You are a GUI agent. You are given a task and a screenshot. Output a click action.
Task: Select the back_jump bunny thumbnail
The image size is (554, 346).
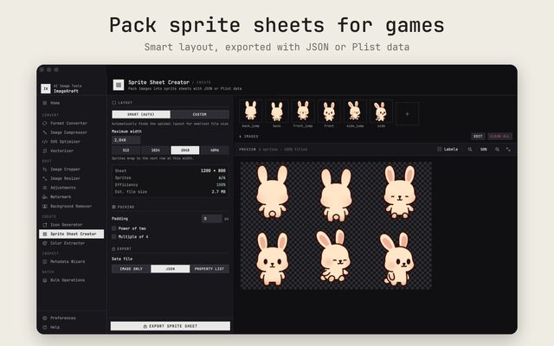point(251,111)
